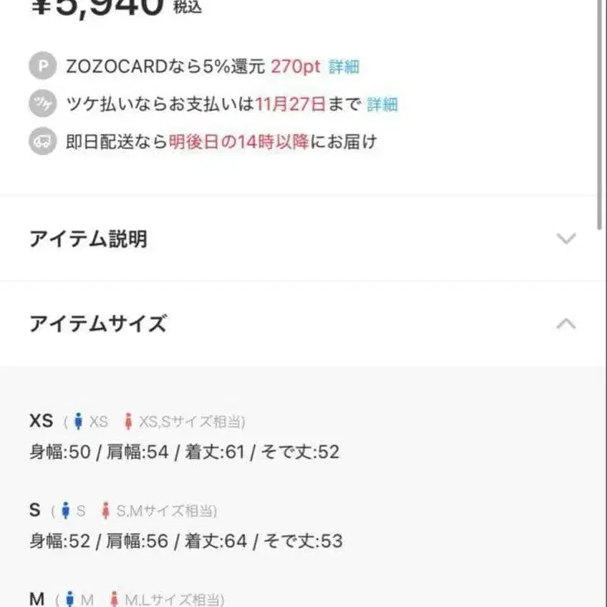Collapse the アイテムサイズ chevron
Screen dimensions: 607x607
[x=566, y=323]
